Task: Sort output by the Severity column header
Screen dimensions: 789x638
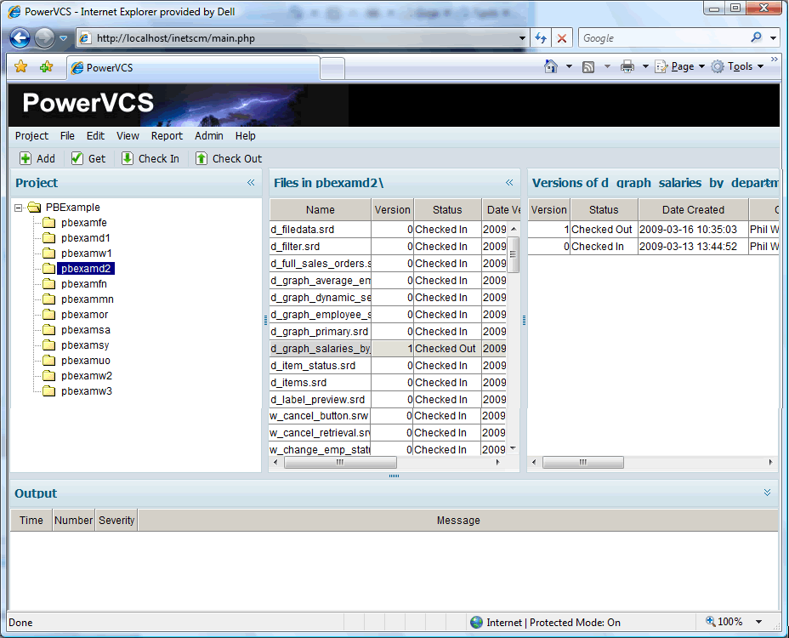Action: click(116, 521)
